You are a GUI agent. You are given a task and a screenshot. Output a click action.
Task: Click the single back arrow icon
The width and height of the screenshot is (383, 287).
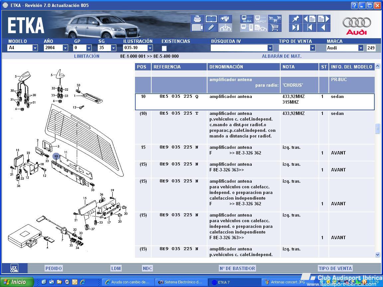click(323, 28)
